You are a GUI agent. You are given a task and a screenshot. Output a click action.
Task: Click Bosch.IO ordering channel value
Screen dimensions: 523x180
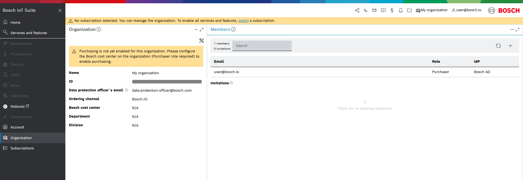pyautogui.click(x=140, y=99)
